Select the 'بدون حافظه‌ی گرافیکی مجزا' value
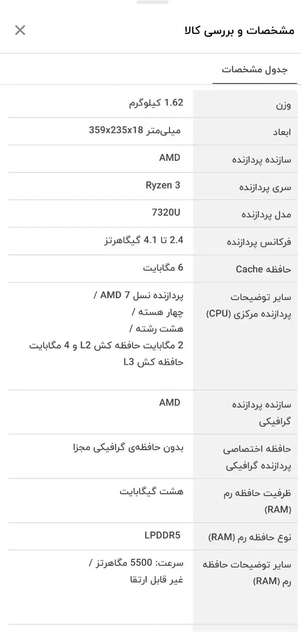302x632 pixels. pos(128,447)
